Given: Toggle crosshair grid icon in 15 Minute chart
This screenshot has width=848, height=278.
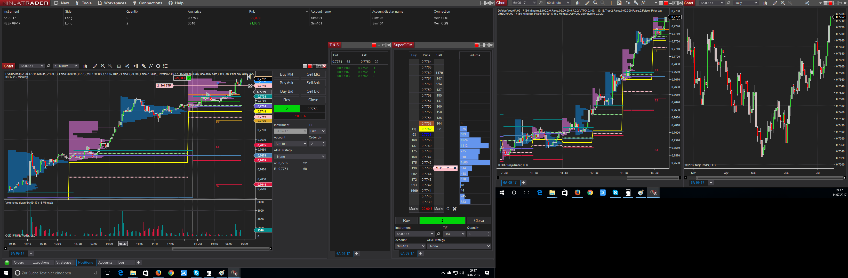Looking at the screenshot, I should (x=119, y=66).
